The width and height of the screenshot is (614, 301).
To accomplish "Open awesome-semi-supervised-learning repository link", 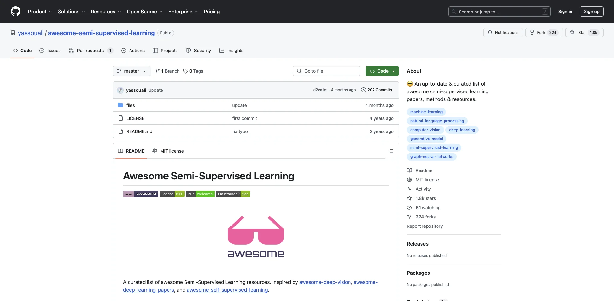I will (x=101, y=33).
